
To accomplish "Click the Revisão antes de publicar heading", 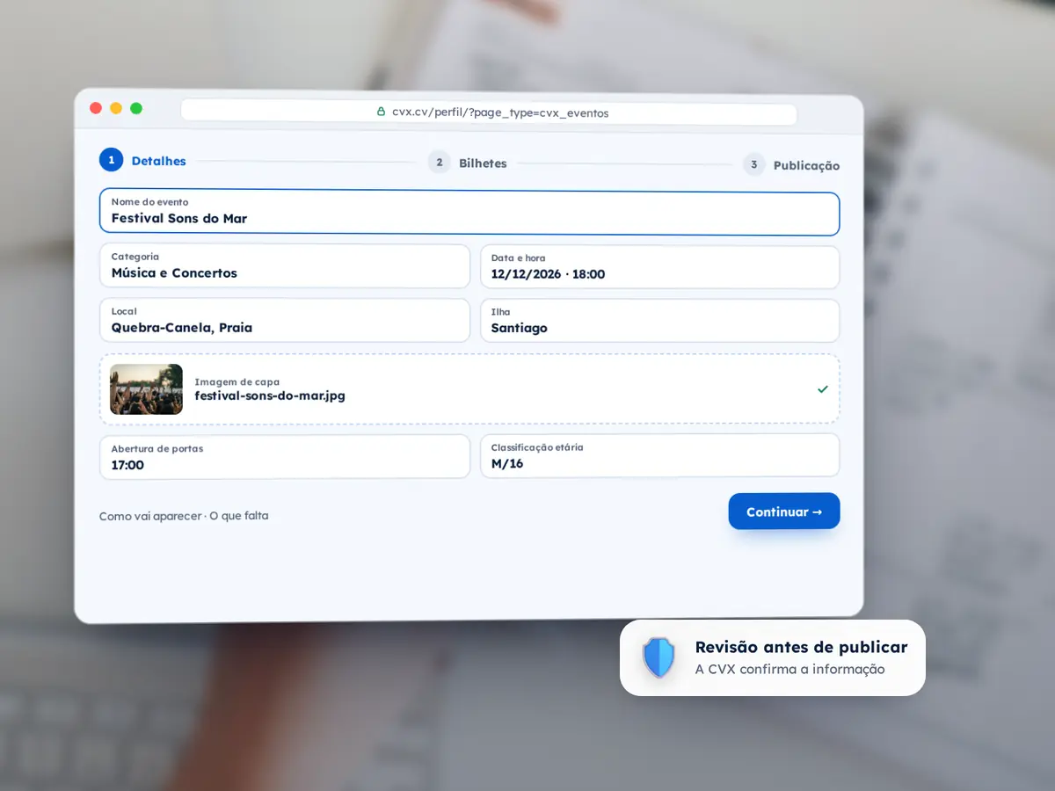I will point(801,647).
